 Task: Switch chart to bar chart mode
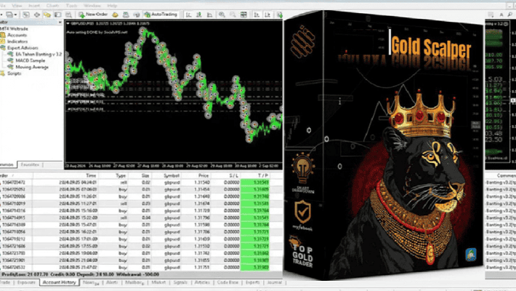188,15
